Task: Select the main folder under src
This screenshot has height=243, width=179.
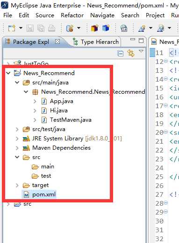Action: point(48,167)
